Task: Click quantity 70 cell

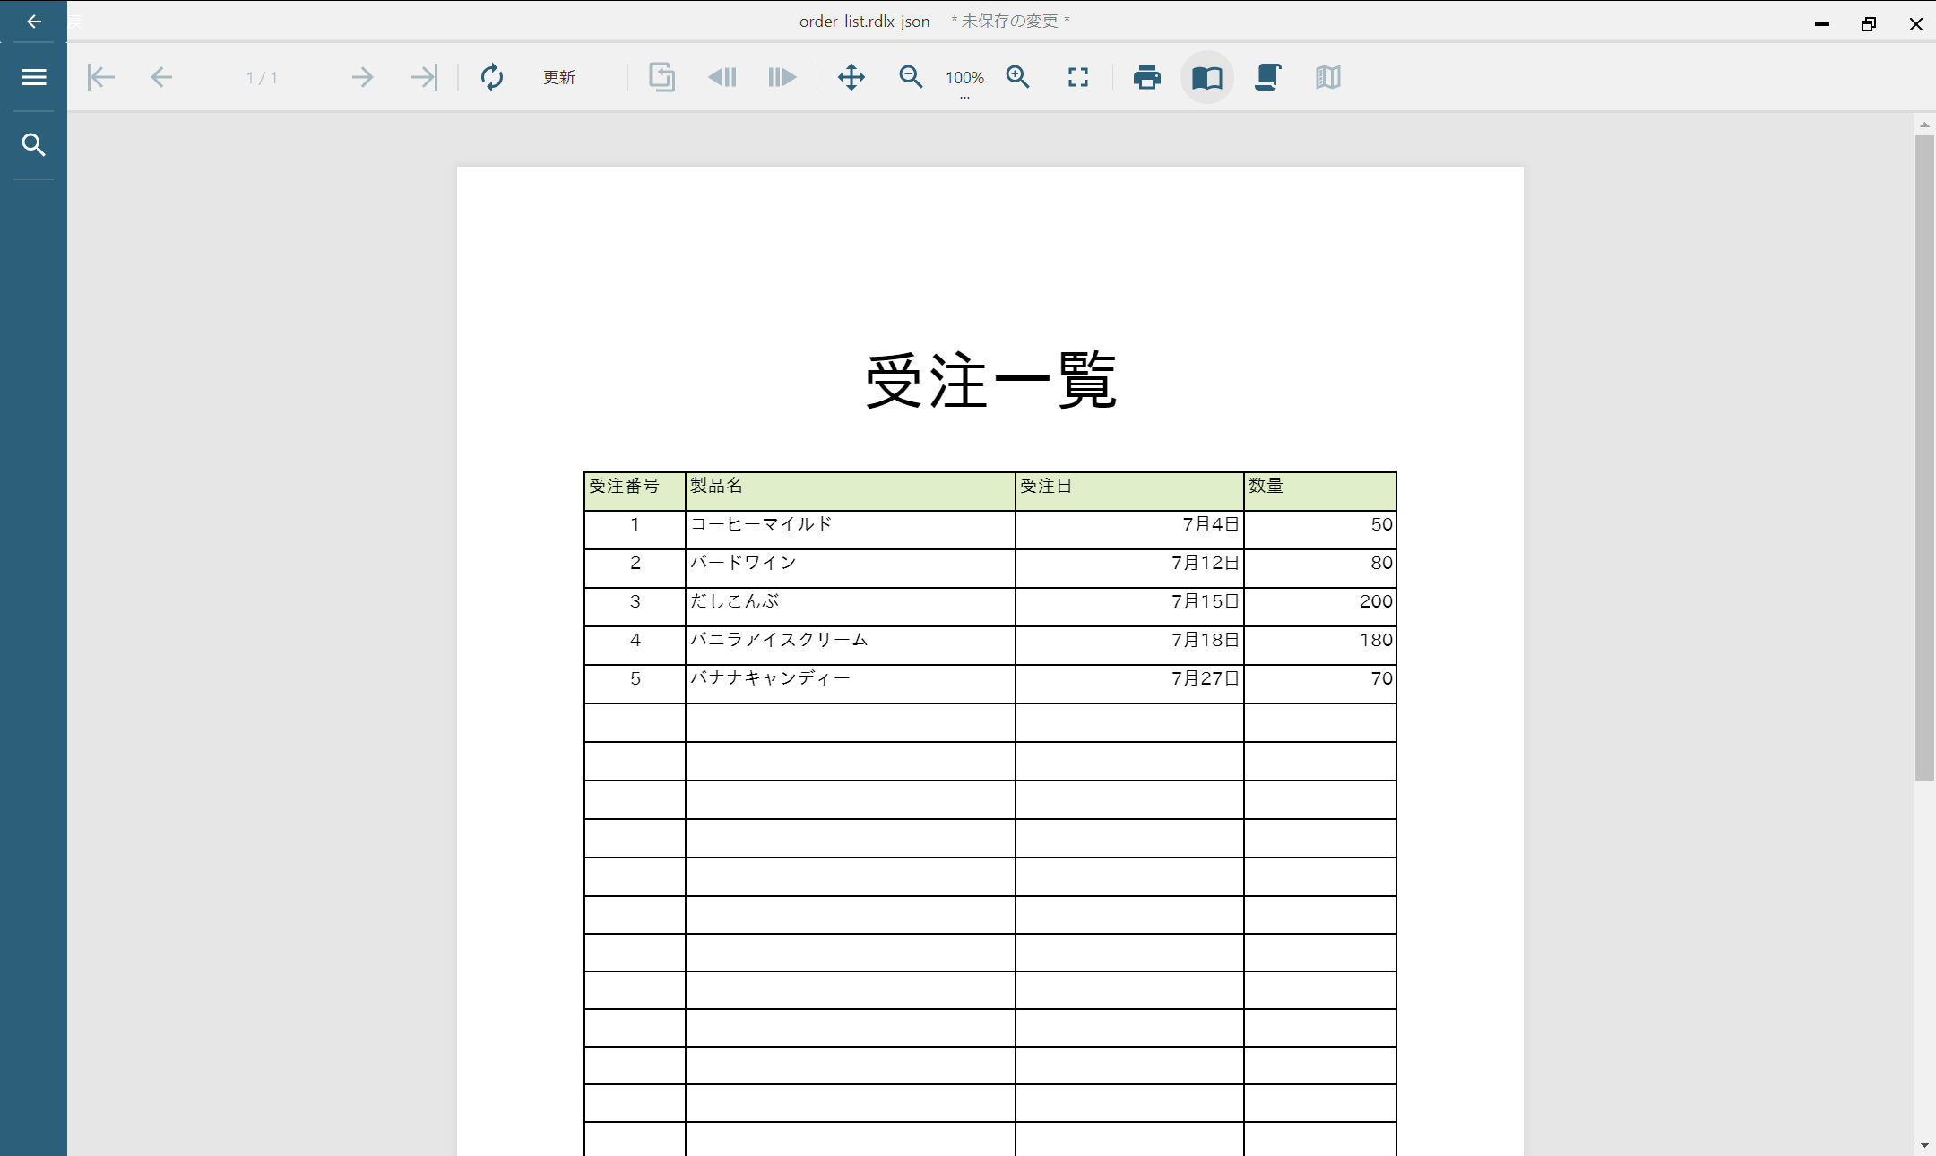Action: click(1320, 684)
